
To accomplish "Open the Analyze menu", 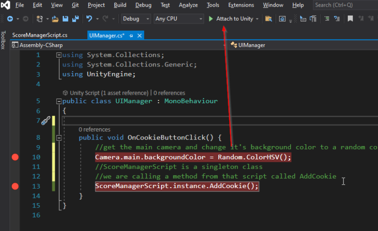I will (x=188, y=5).
